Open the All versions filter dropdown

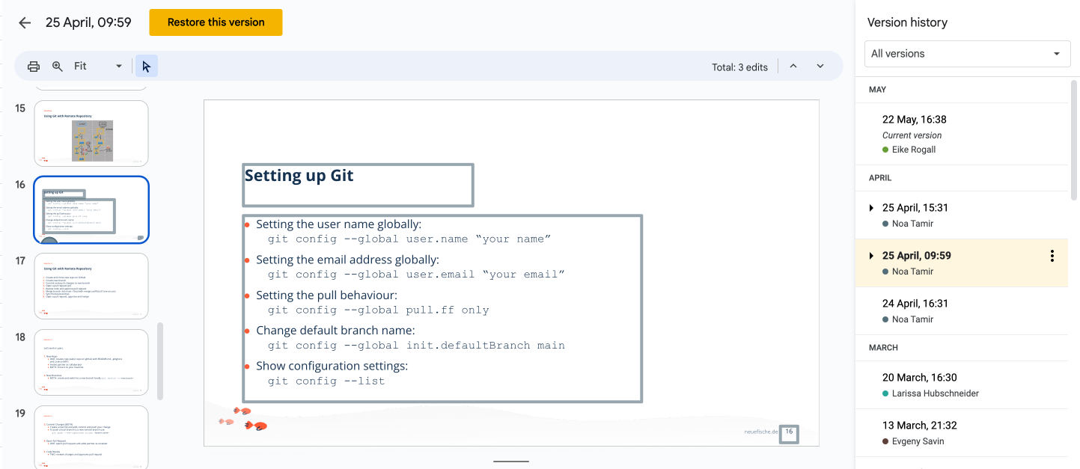966,54
